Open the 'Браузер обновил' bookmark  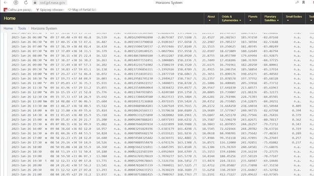[50, 10]
